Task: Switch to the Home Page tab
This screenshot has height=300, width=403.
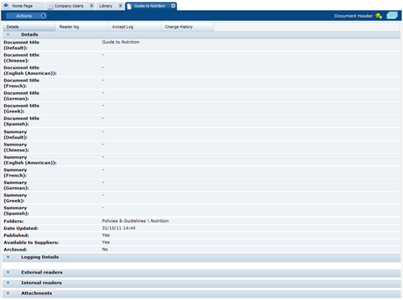Action: coord(22,6)
